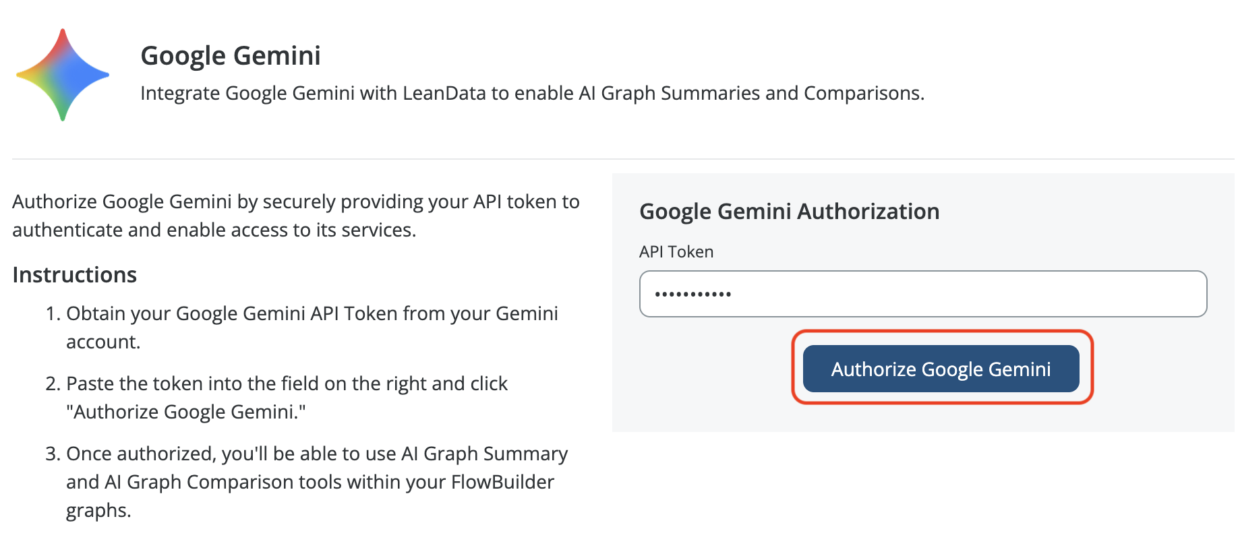Click the "1." list number in instructions
The image size is (1238, 554).
[53, 314]
